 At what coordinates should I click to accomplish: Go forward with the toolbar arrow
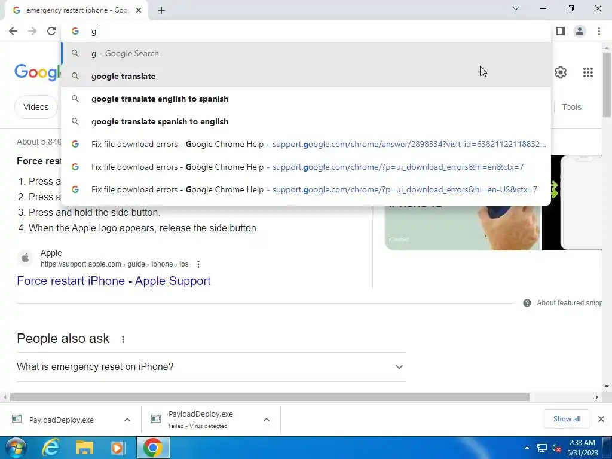(x=32, y=31)
